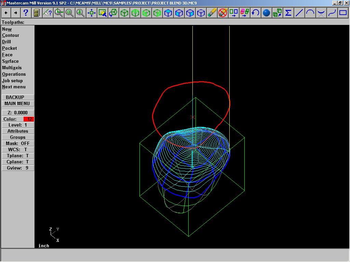Toggle shading with the blue sphere icon
The image size is (350, 262).
(266, 13)
